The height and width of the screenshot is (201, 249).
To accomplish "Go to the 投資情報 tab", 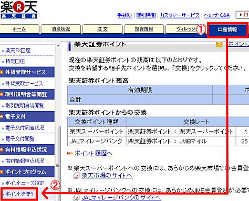I will pyautogui.click(x=144, y=29).
